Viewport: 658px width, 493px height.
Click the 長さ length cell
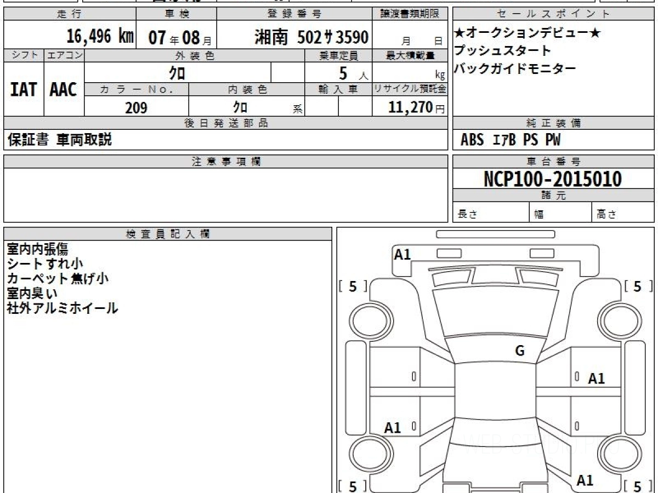(x=491, y=213)
